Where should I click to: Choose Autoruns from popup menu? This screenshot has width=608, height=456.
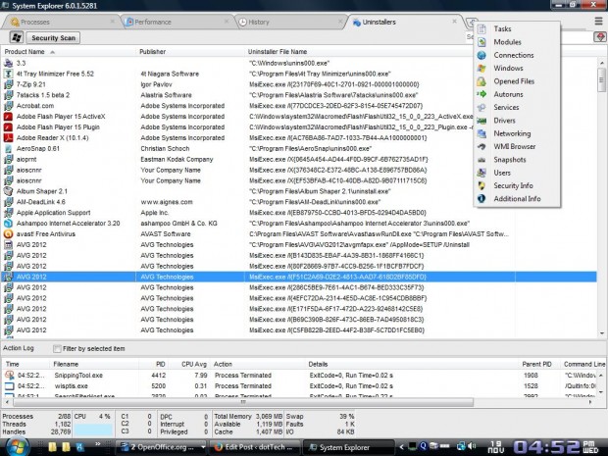tap(508, 94)
